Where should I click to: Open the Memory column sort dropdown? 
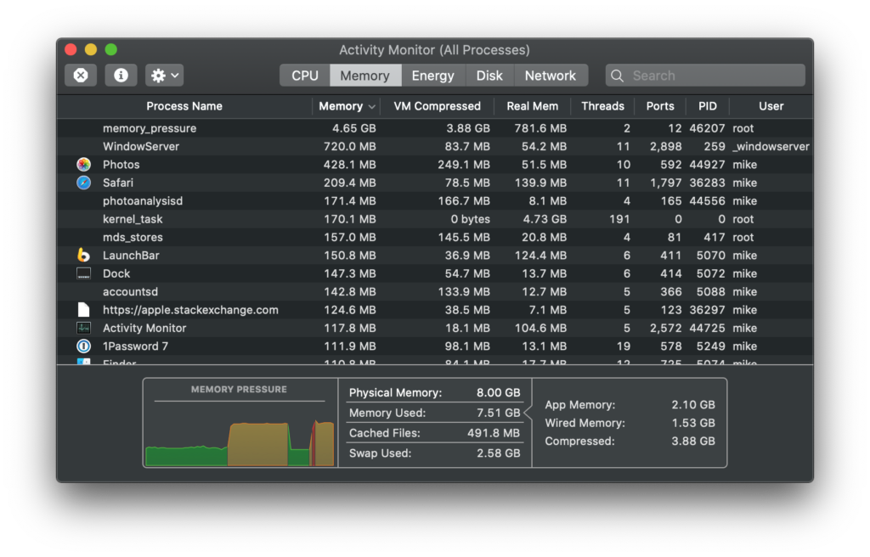coord(371,106)
